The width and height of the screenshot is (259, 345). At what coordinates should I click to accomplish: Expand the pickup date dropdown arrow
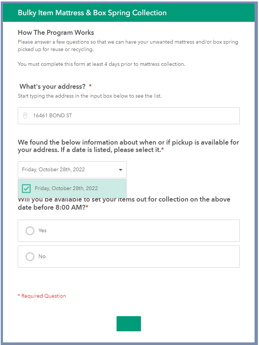120,170
